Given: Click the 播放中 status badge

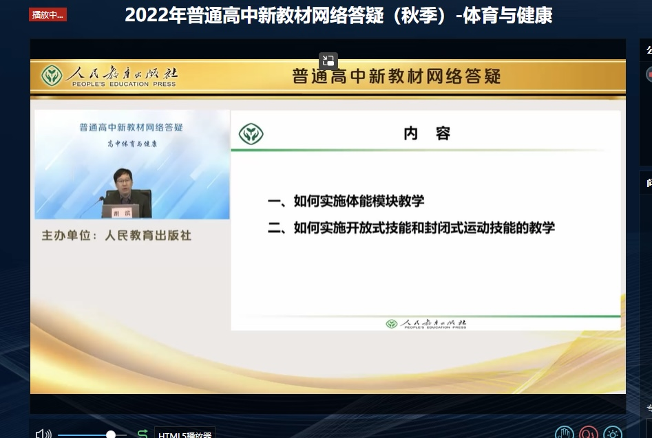Looking at the screenshot, I should tap(48, 14).
